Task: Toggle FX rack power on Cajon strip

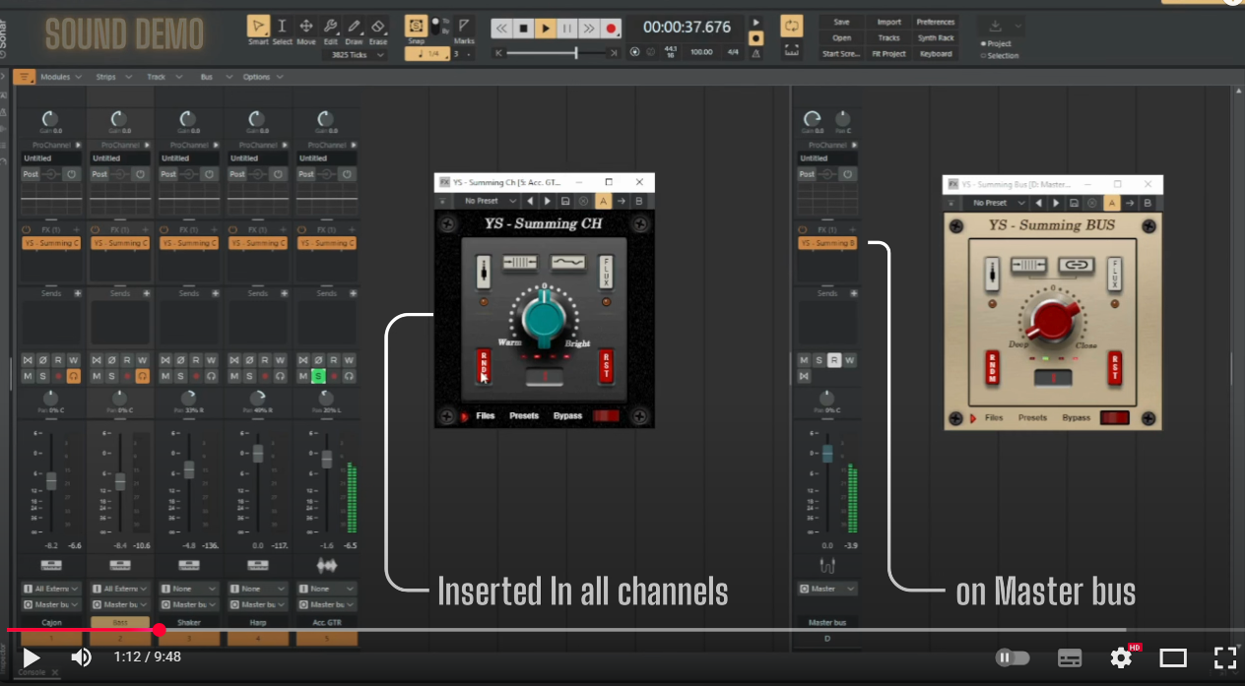Action: pyautogui.click(x=27, y=229)
